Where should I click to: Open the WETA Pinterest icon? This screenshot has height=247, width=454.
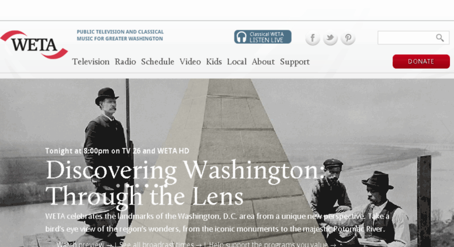click(348, 38)
